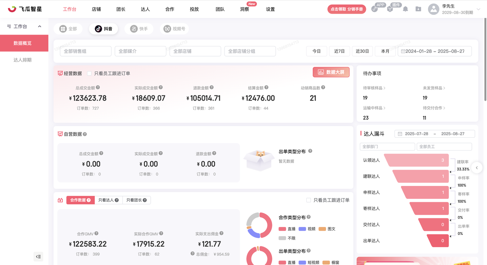Enable 只看员工跟进订单 in 合作数据 section
Screen dimensions: 487x265
click(x=309, y=200)
